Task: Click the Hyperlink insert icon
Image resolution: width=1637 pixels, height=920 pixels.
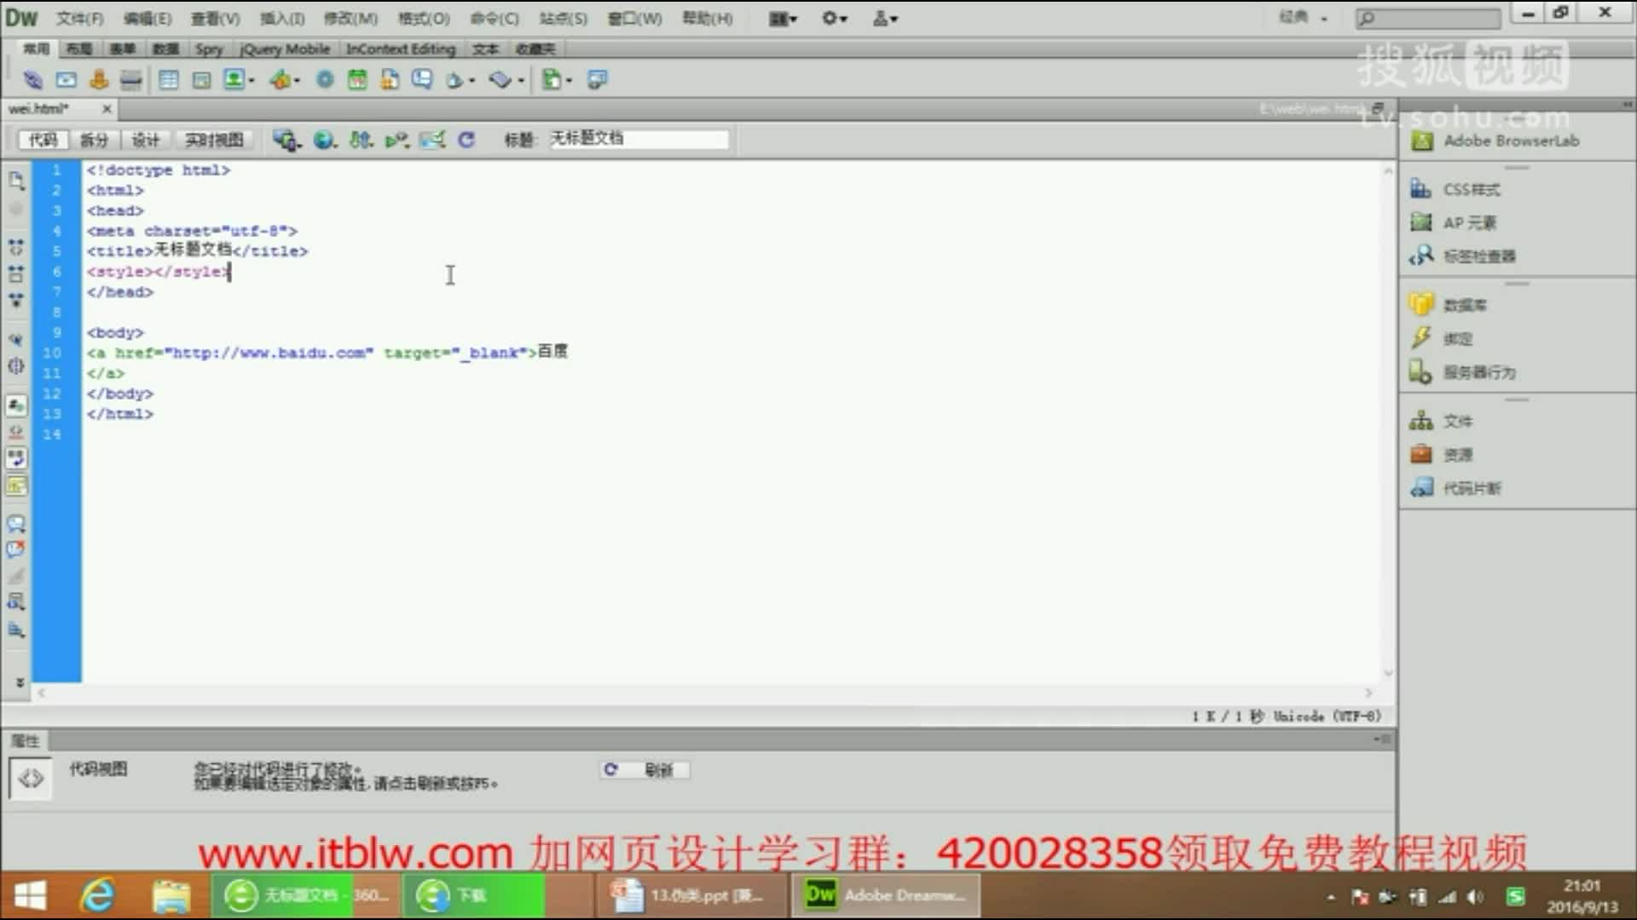Action: [x=32, y=80]
